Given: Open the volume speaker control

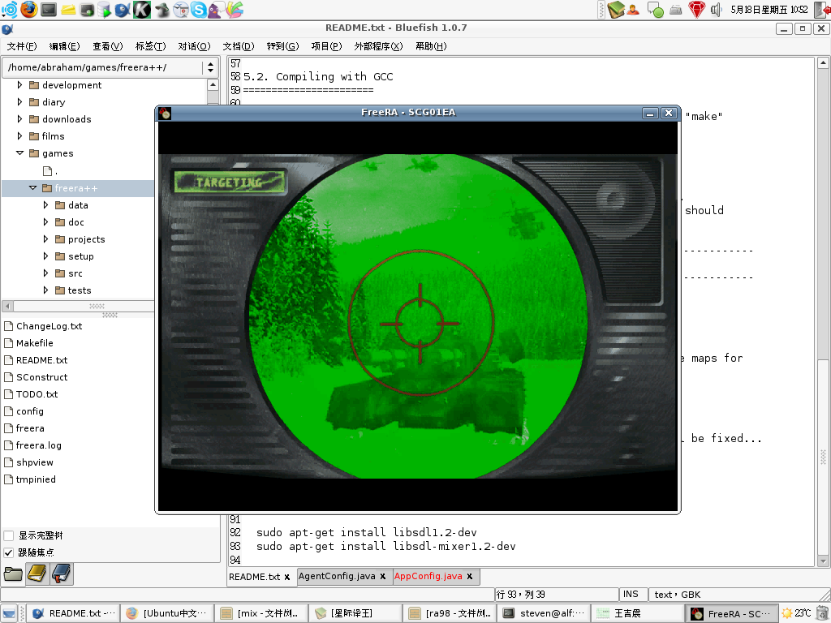Looking at the screenshot, I should [x=716, y=10].
